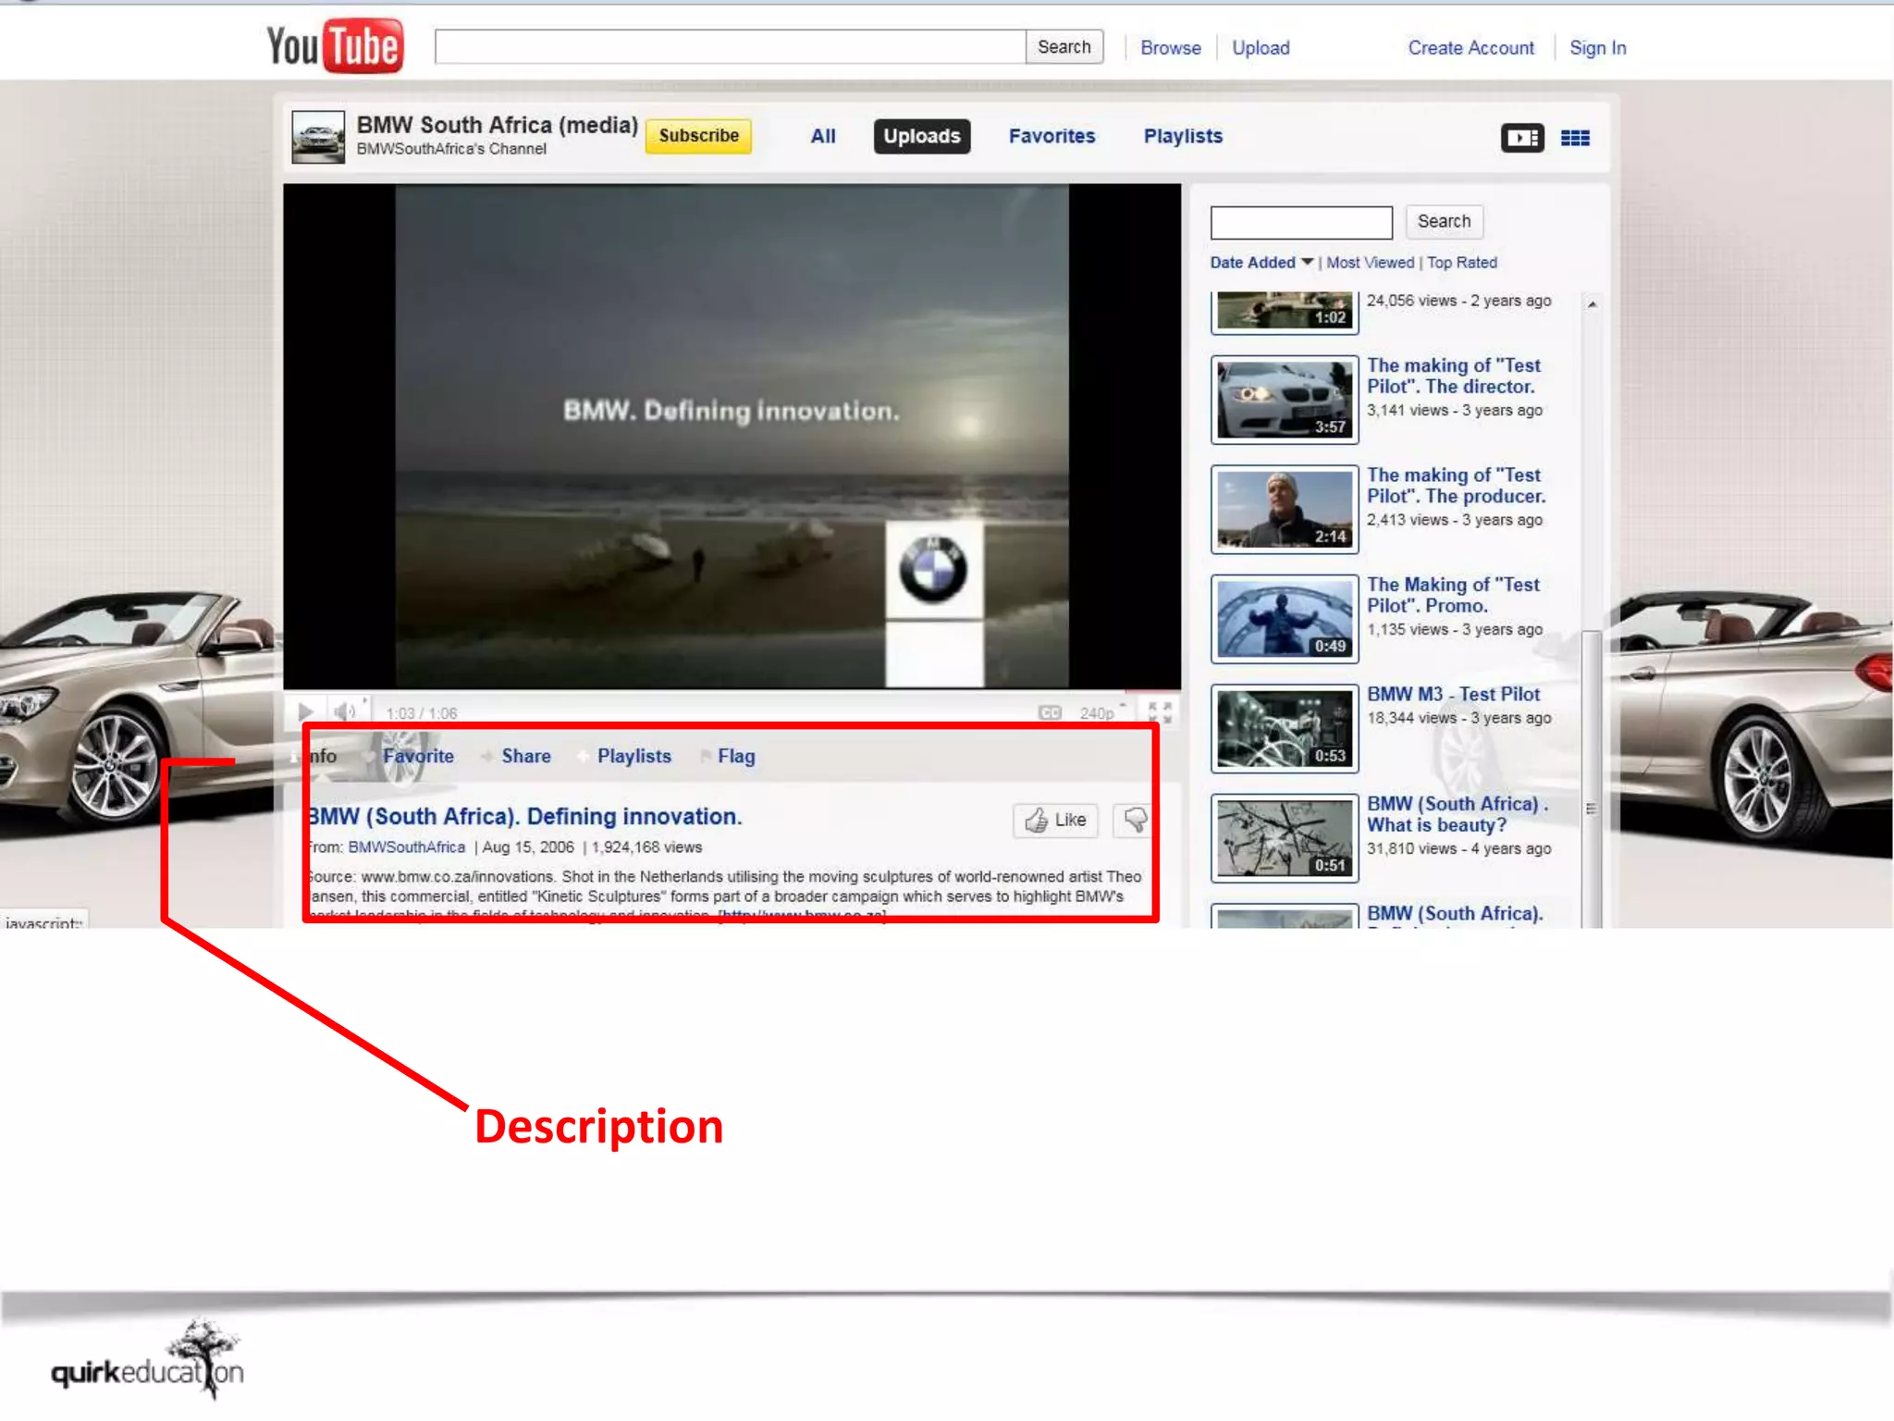
Task: Open the Favorites tab
Action: 1052,136
